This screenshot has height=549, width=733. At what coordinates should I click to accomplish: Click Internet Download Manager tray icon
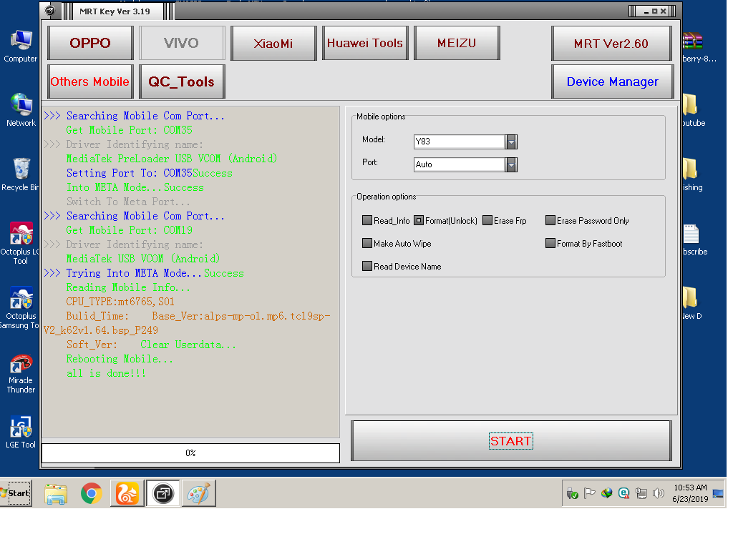(x=607, y=493)
